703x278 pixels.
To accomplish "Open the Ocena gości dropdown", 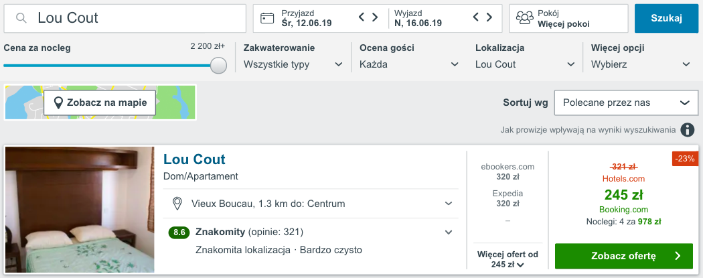I will (x=409, y=64).
